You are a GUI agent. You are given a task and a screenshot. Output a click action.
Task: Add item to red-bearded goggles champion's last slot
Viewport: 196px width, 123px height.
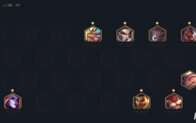[x=178, y=112]
